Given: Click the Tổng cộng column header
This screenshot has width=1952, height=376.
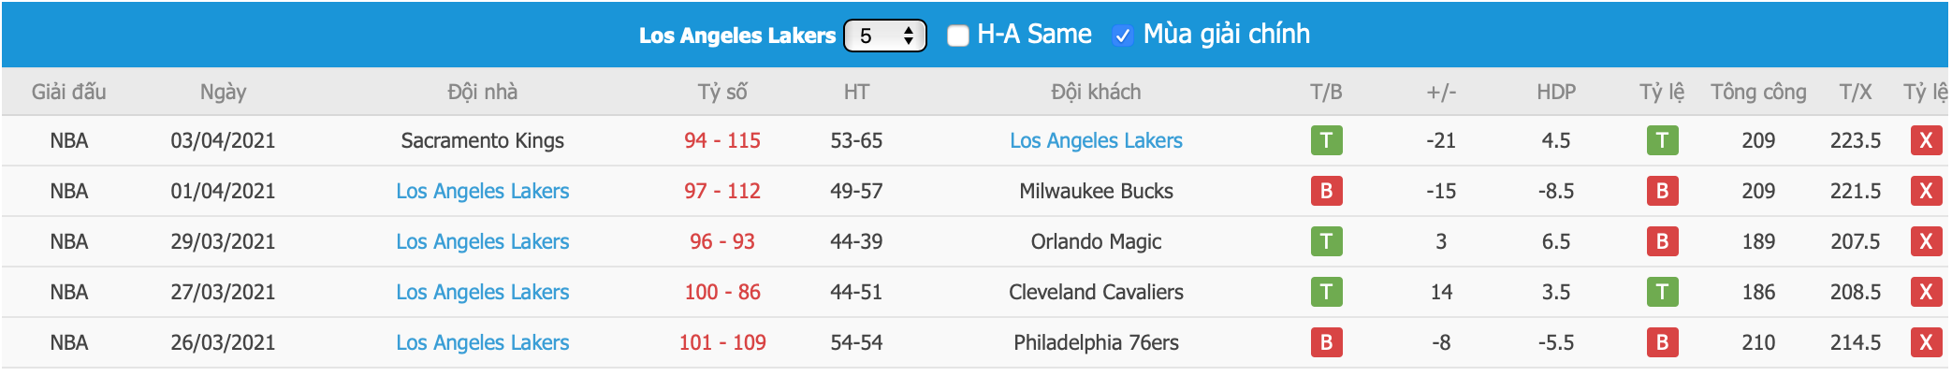Looking at the screenshot, I should click(x=1758, y=92).
